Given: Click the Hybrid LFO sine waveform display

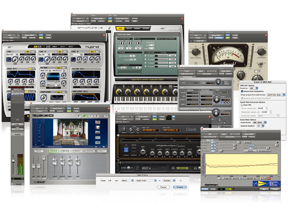Looking at the screenshot, I should (30, 97).
